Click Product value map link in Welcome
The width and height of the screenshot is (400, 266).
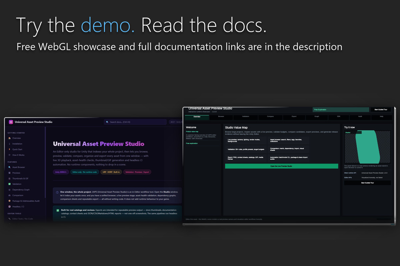[192, 132]
